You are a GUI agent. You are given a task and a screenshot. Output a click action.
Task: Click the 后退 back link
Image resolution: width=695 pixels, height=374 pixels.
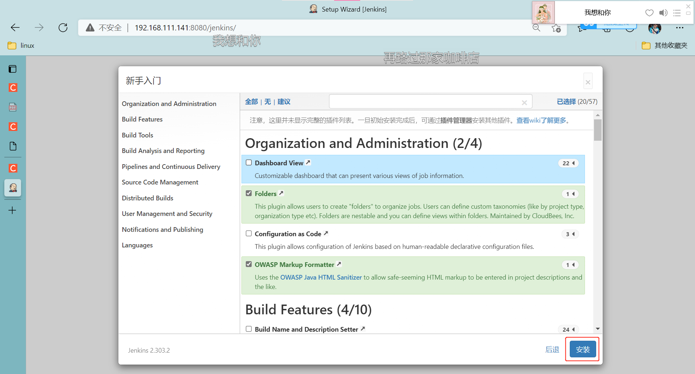point(552,349)
